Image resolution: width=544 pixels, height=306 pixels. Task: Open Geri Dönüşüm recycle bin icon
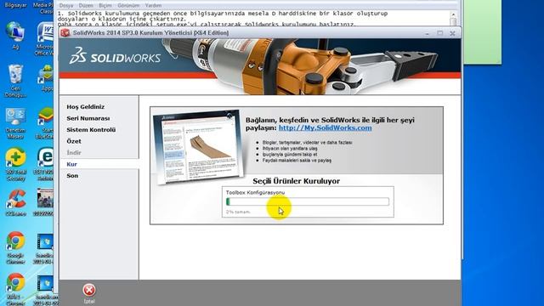[15, 81]
